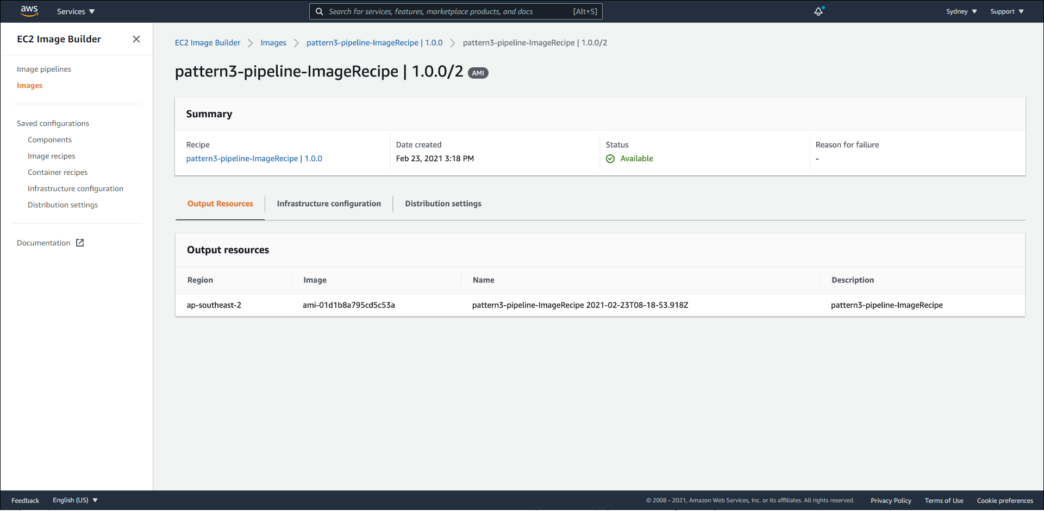Open English (US) language selector
Image resolution: width=1044 pixels, height=511 pixels.
tap(75, 500)
